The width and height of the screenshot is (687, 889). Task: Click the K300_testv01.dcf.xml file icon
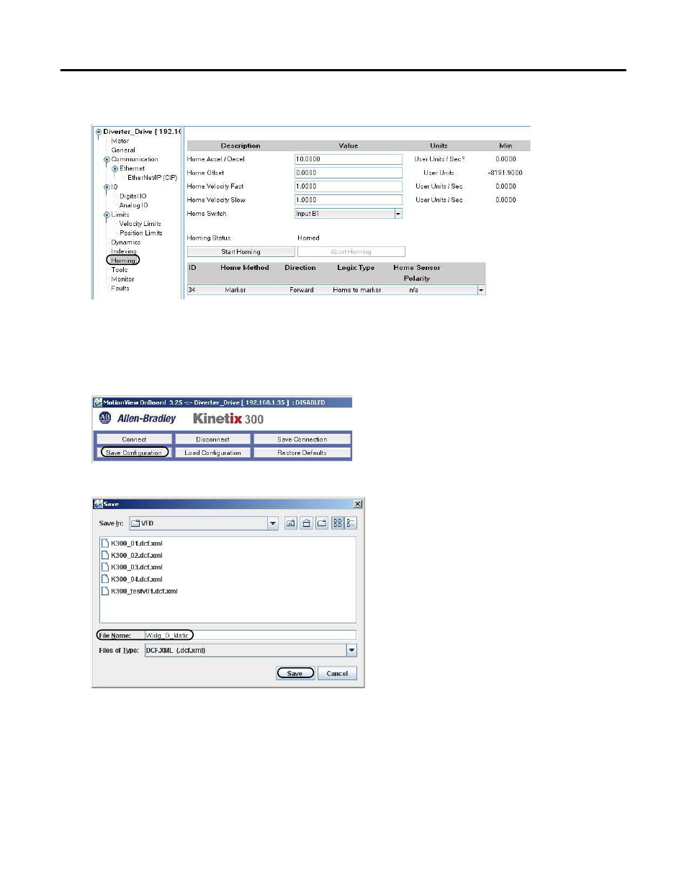click(105, 591)
